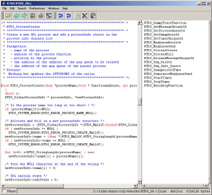The image size is (212, 195).
Task: Click the first blue curved-arrow icon
Action: 60,16
